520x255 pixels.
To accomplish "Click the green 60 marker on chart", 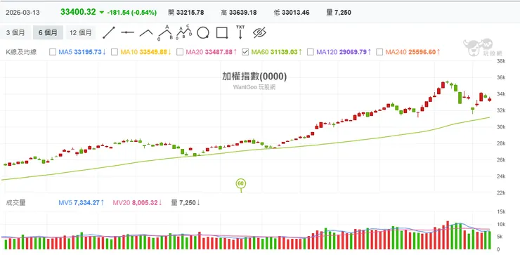I will click(241, 184).
